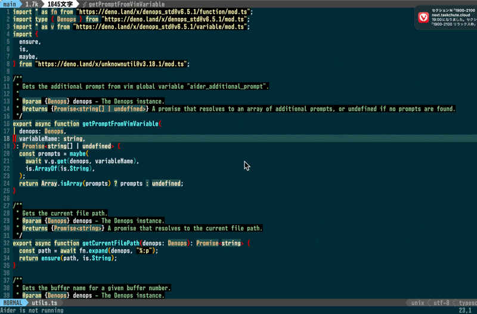
Task: Click 'const prompts' on line 20
Action: pos(40,154)
